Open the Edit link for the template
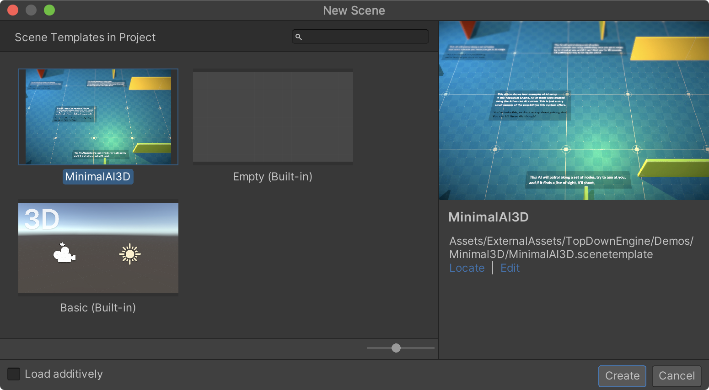Screen dimensions: 709x390 [x=510, y=268]
